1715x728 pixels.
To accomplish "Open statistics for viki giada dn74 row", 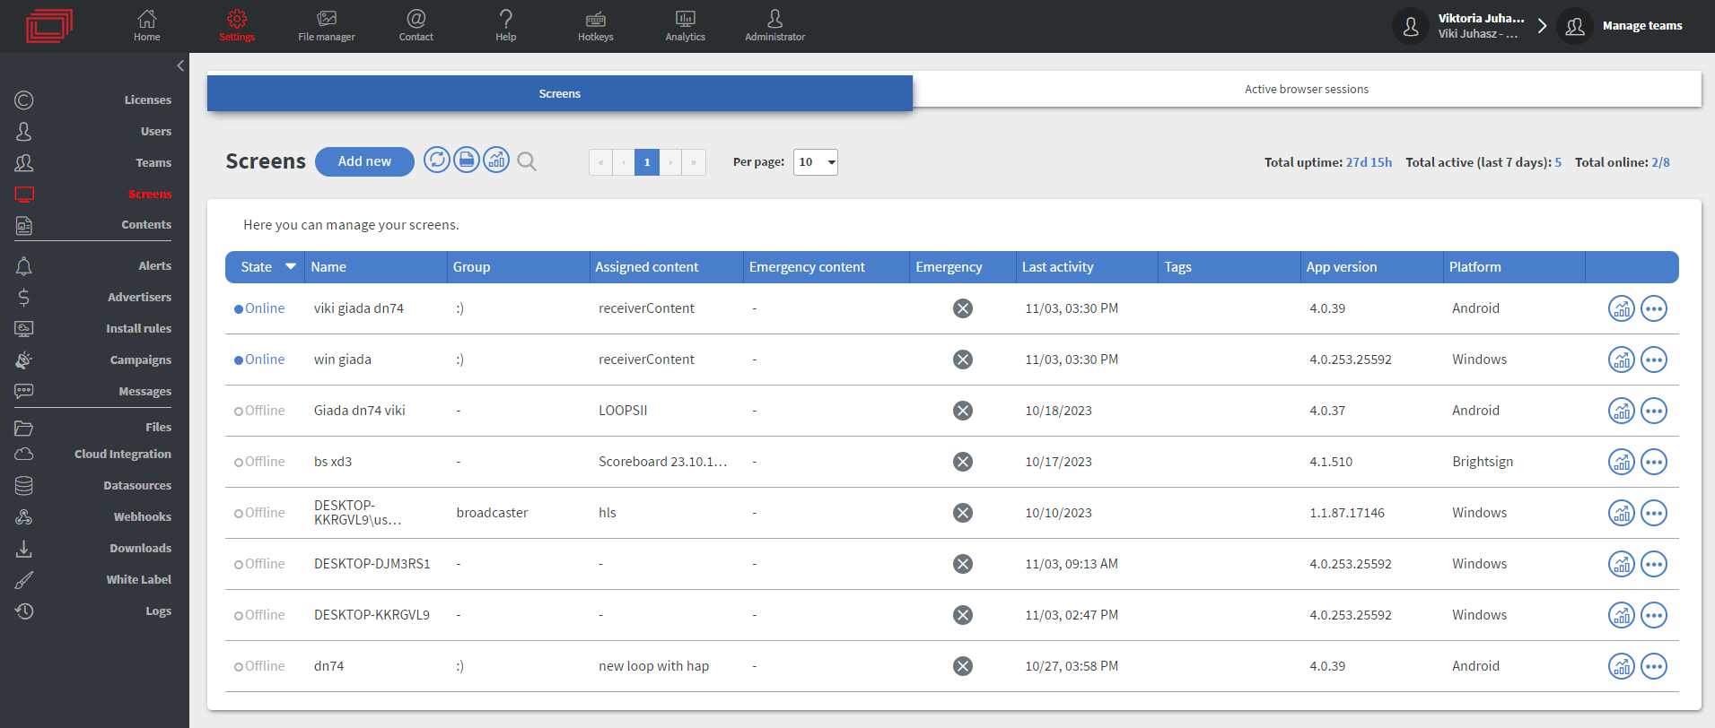I will (x=1622, y=308).
